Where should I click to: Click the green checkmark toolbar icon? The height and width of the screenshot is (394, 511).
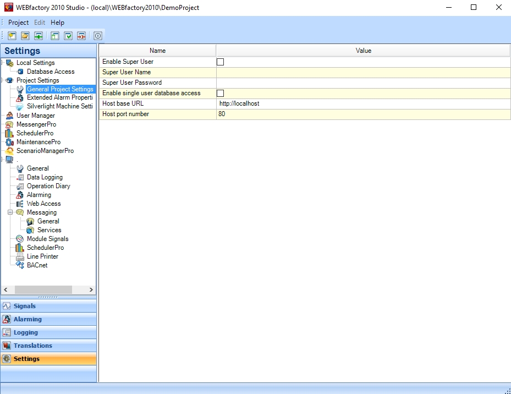(x=68, y=36)
